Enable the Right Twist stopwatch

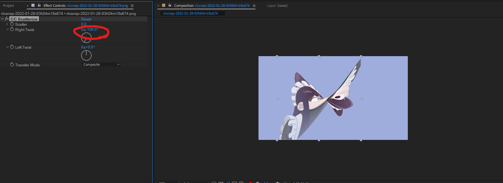(12, 30)
